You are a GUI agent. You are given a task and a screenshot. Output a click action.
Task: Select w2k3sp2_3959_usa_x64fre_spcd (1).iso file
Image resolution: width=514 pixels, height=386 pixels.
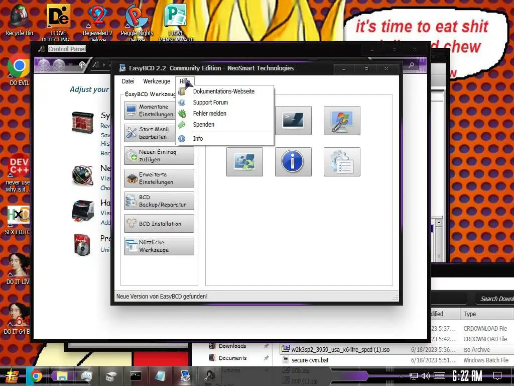(340, 350)
